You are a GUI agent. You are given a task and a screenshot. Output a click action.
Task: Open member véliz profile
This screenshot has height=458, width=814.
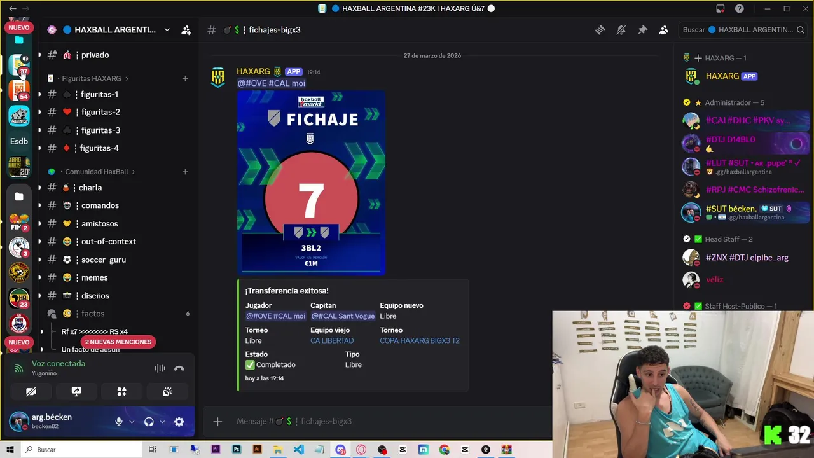pos(744,279)
